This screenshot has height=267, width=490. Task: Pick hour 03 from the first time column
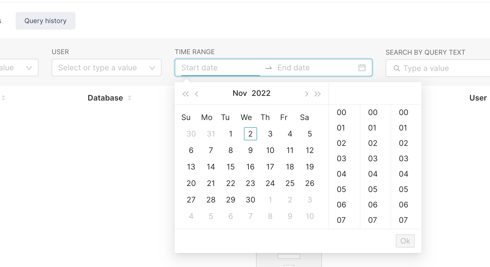[x=341, y=158]
